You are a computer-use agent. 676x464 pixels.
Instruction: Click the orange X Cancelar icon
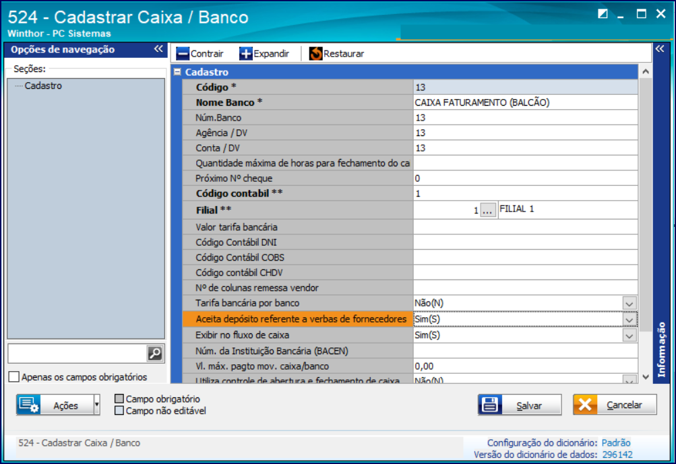coord(585,405)
